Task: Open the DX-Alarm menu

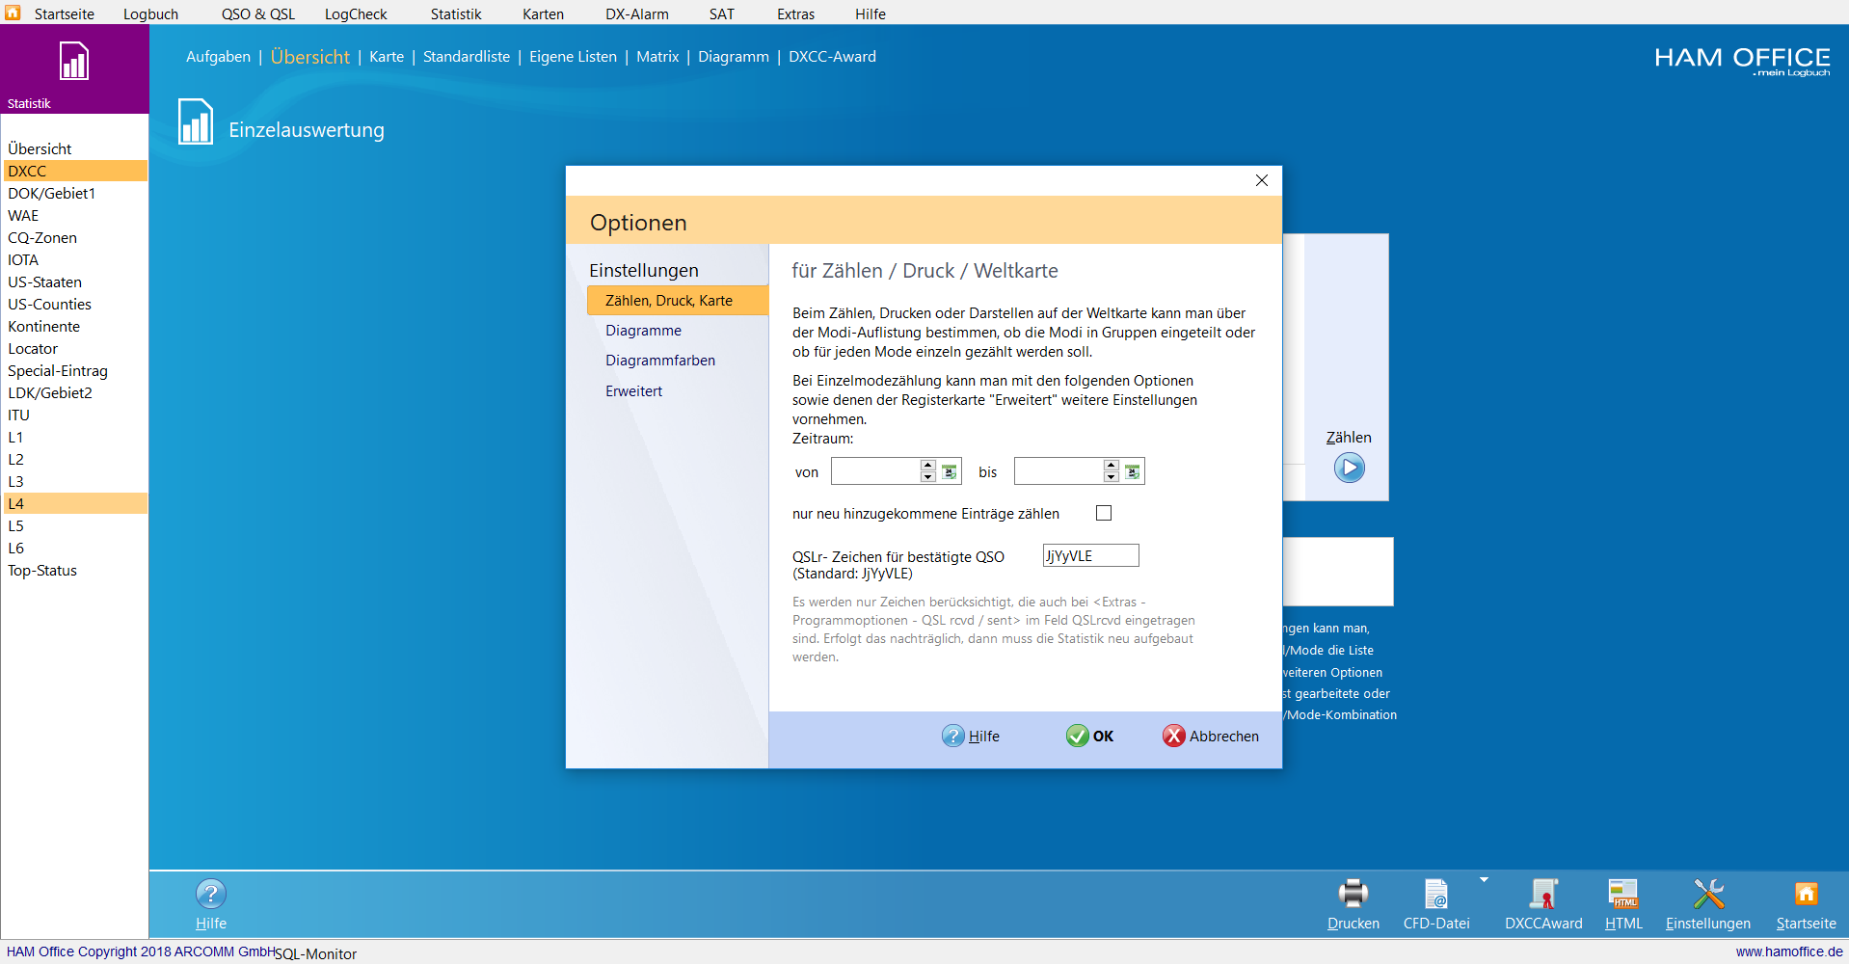Action: coord(637,13)
